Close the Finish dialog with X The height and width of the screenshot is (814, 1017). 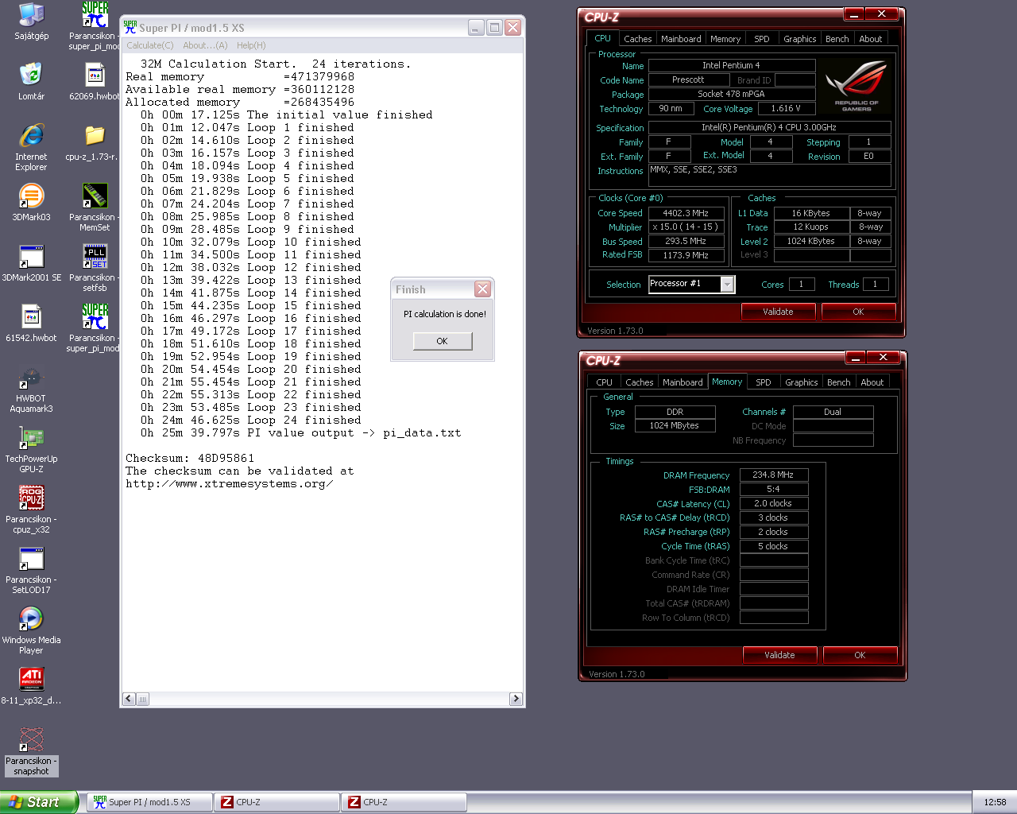click(x=482, y=289)
